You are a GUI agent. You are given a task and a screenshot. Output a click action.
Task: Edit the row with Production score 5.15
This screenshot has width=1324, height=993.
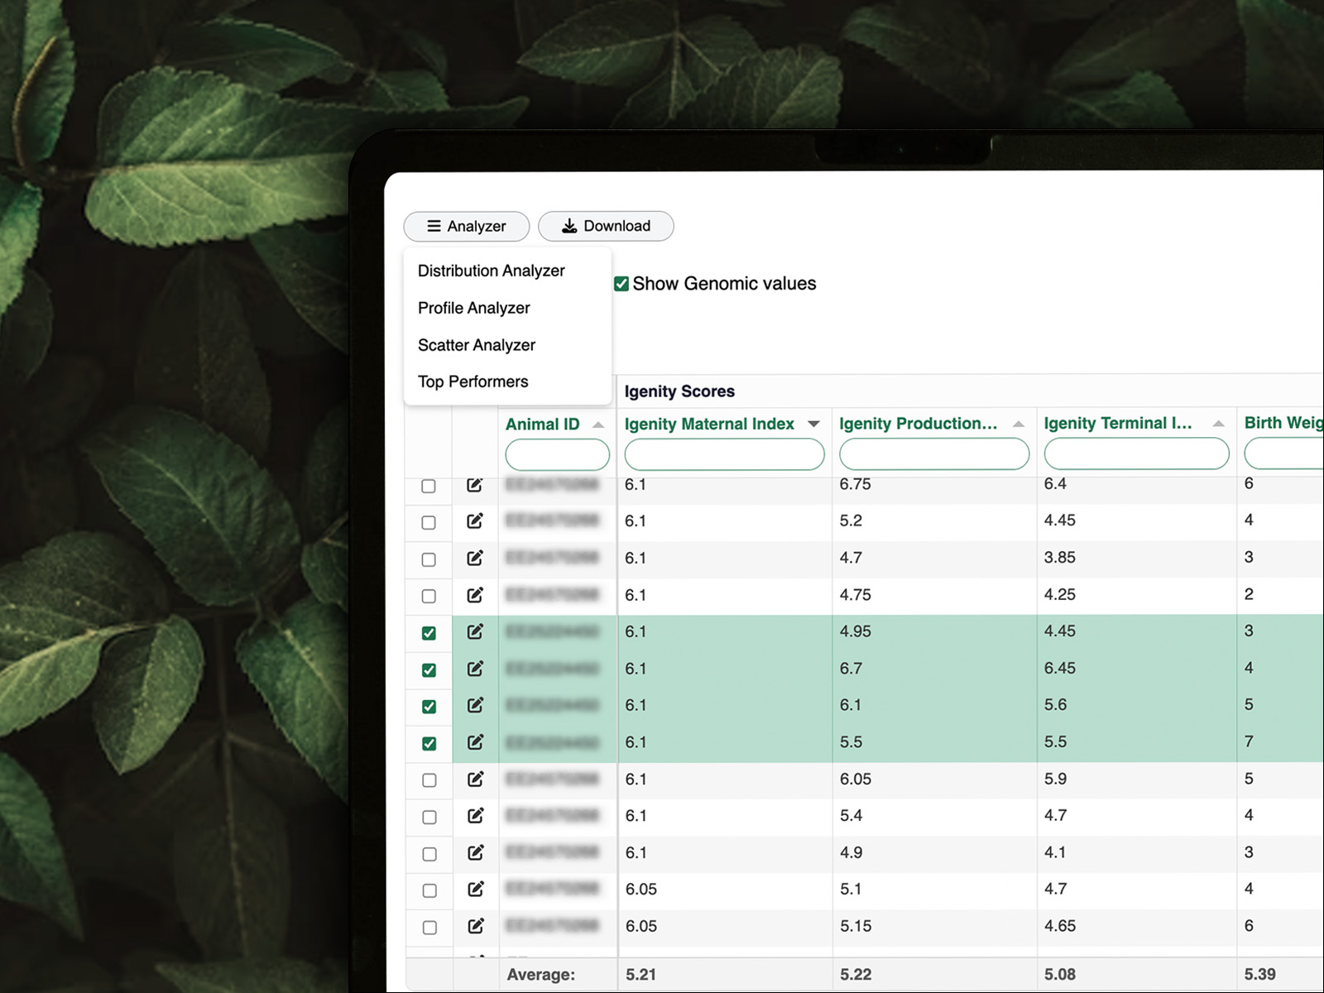(475, 927)
